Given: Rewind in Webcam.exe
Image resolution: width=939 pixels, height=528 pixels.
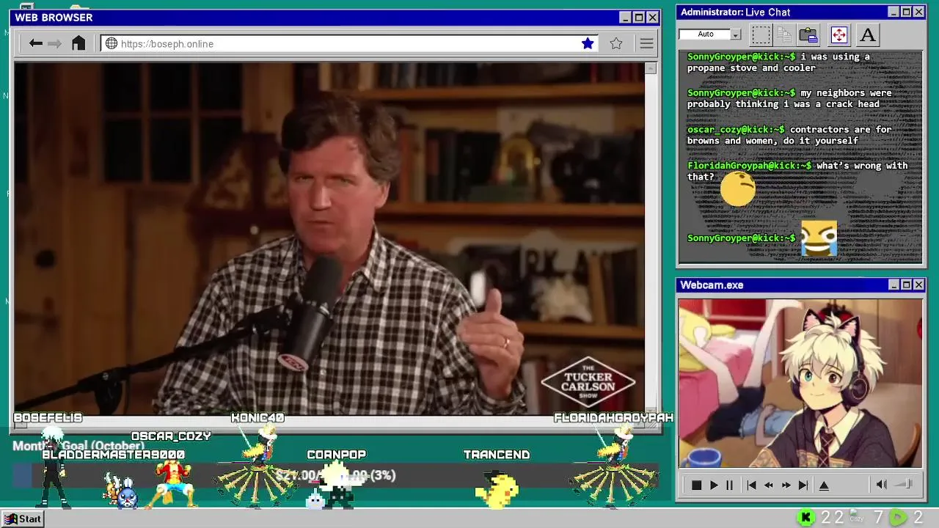Looking at the screenshot, I should (x=769, y=485).
